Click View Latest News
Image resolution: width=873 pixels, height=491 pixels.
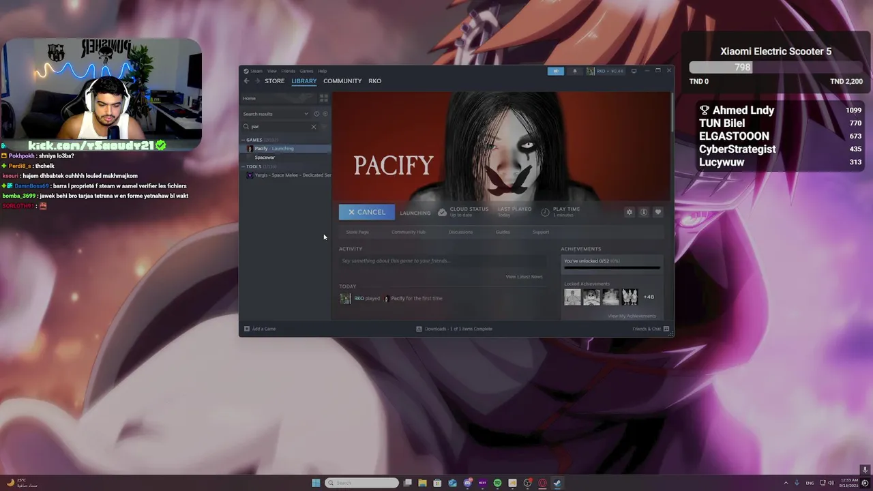tap(524, 277)
